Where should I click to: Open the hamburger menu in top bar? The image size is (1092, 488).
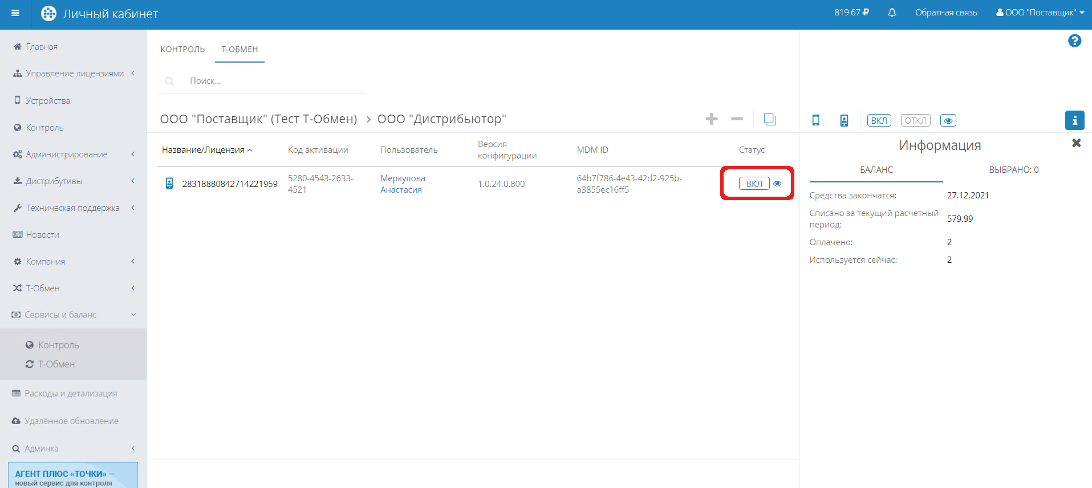[x=15, y=13]
